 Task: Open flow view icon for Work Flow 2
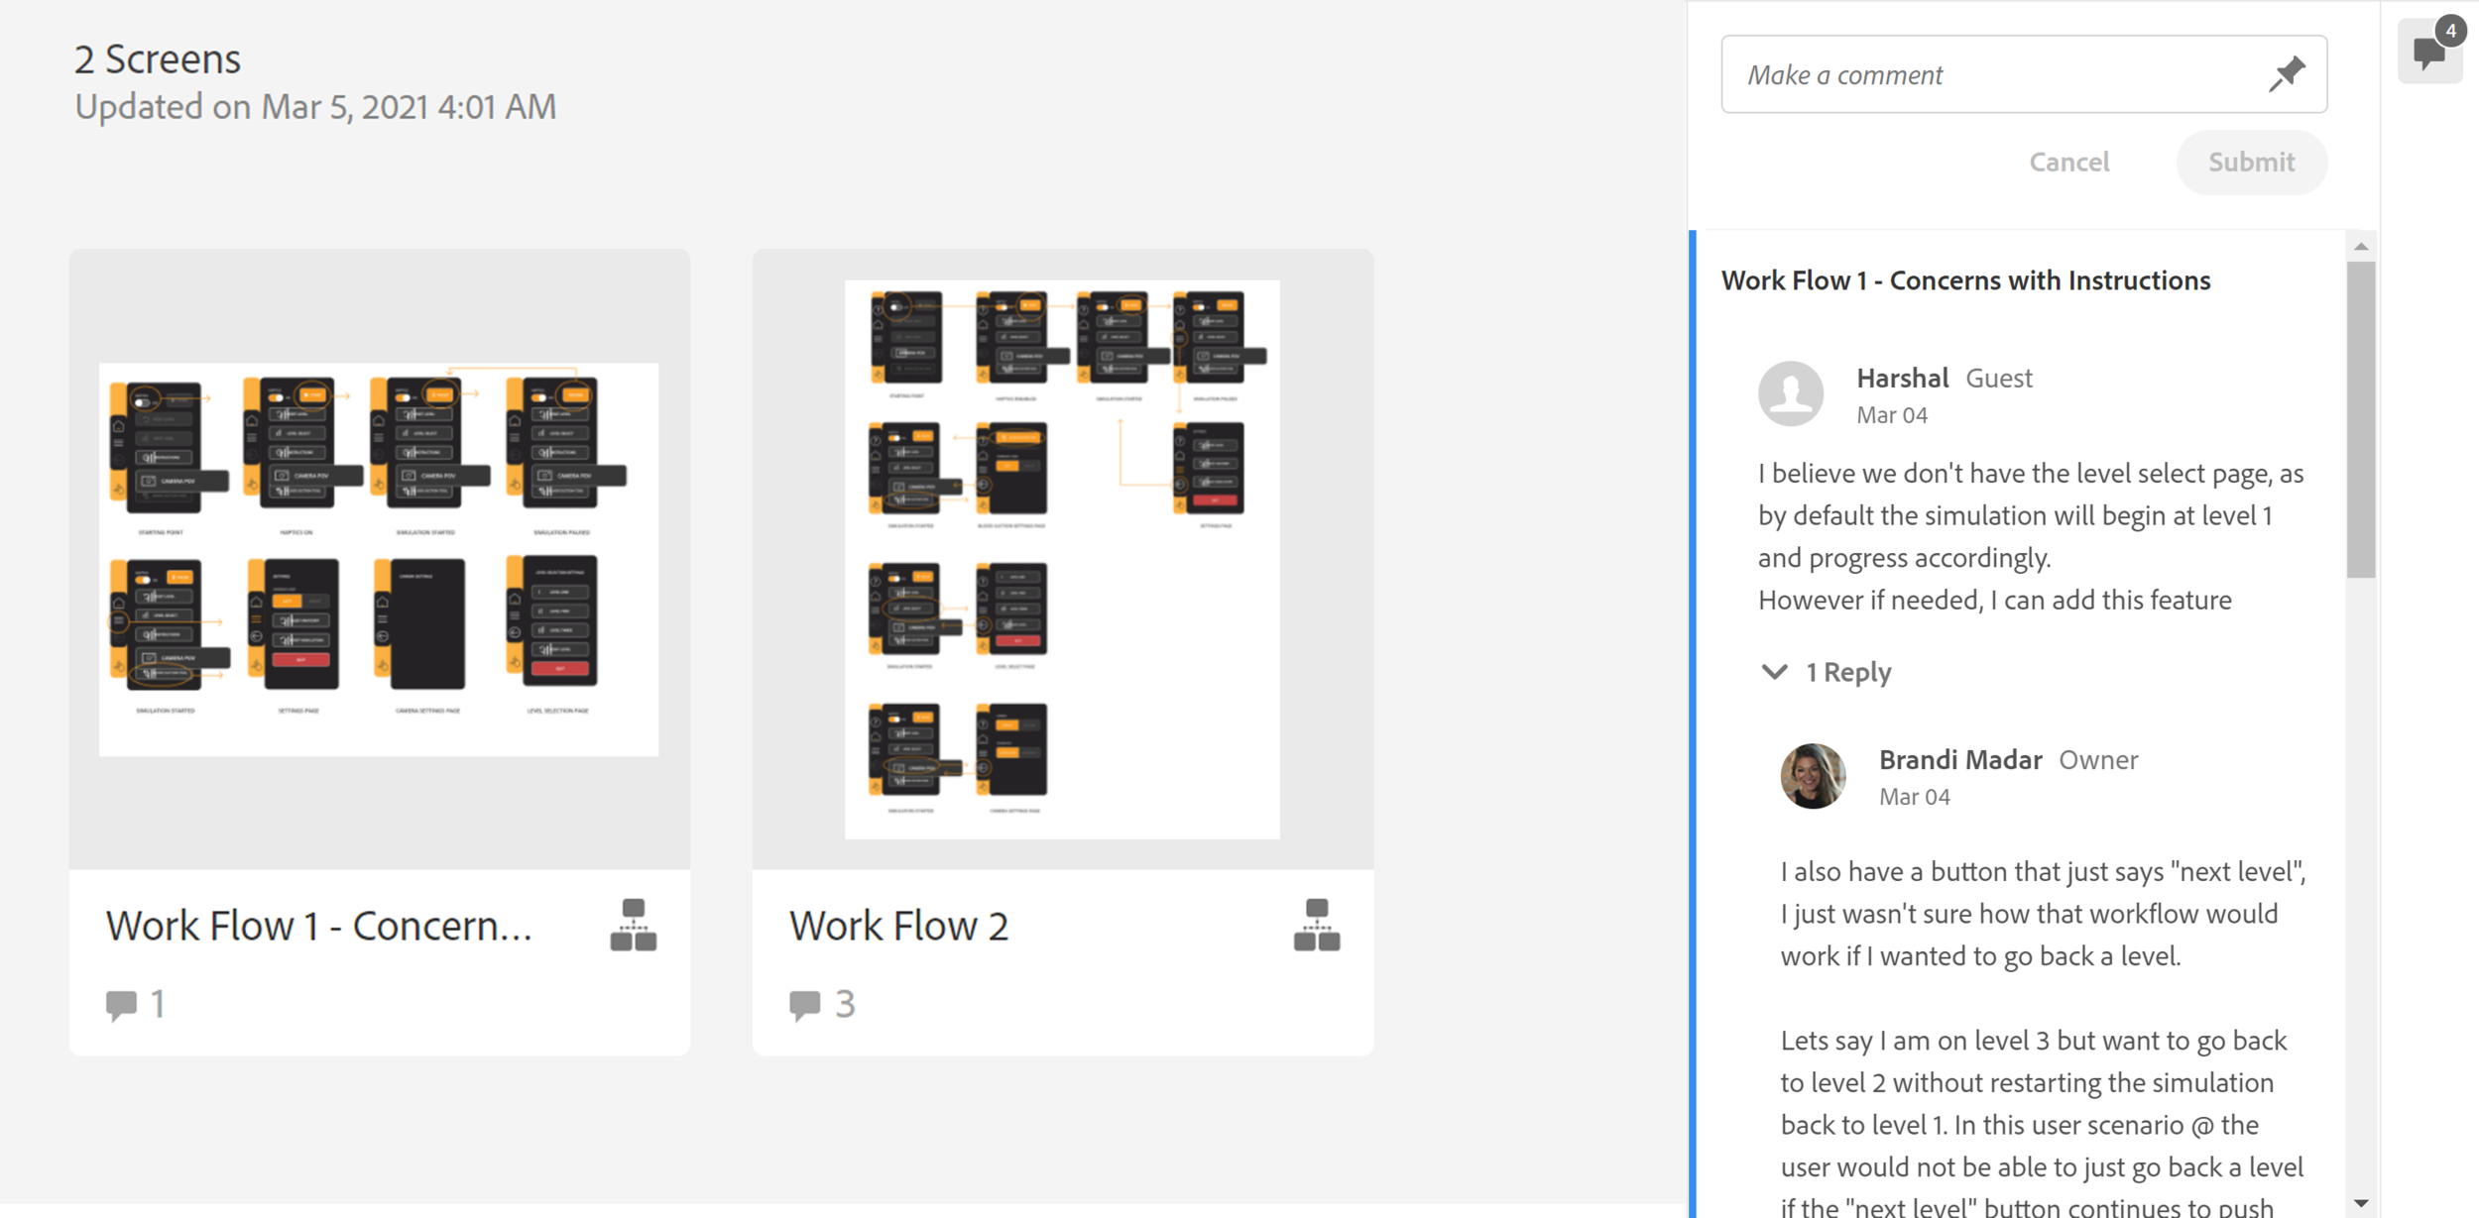1316,925
